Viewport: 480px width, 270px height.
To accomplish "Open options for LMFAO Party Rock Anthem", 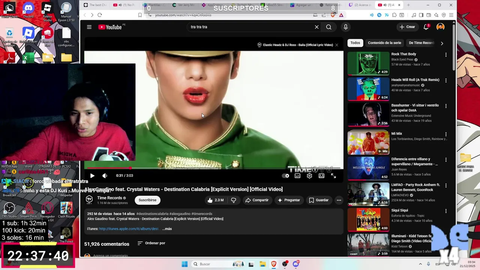I will [x=446, y=185].
